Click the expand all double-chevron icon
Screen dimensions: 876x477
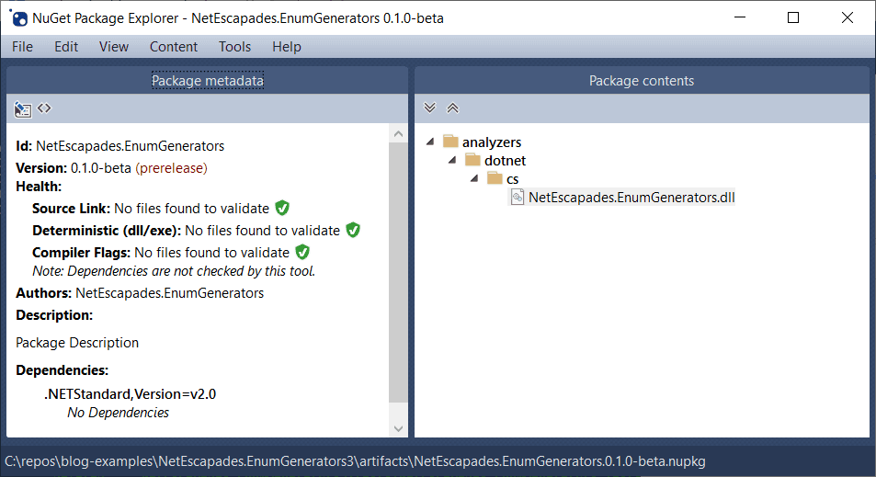pyautogui.click(x=429, y=108)
